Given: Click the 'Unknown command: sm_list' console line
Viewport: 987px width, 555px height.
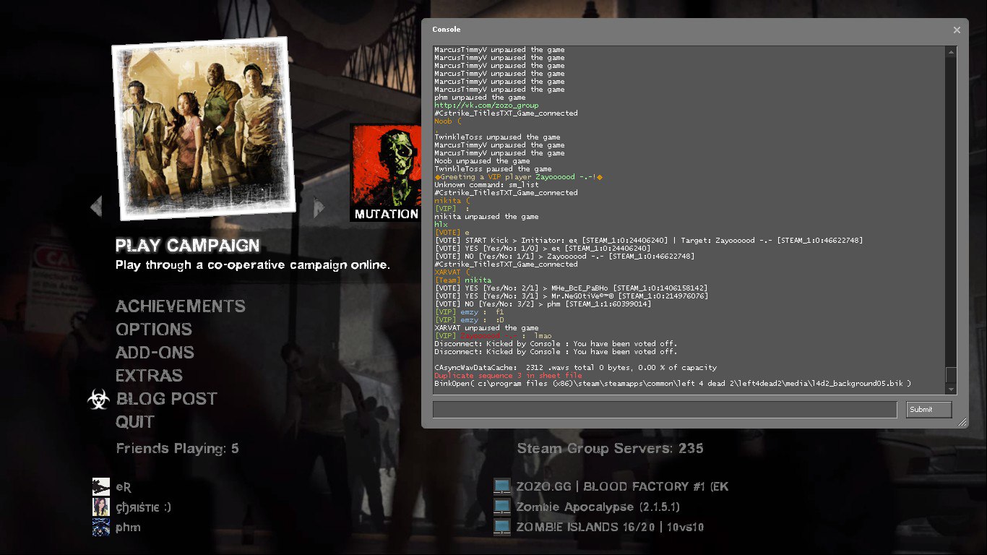Looking at the screenshot, I should point(486,185).
